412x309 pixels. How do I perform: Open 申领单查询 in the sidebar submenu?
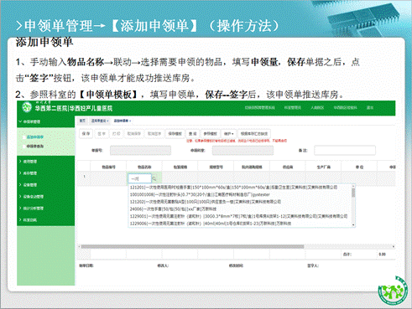pos(35,147)
